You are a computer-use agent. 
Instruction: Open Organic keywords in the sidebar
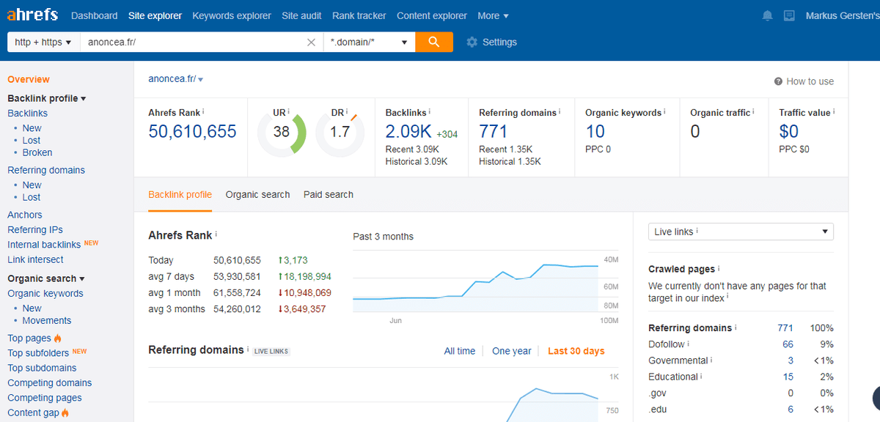[x=45, y=293]
